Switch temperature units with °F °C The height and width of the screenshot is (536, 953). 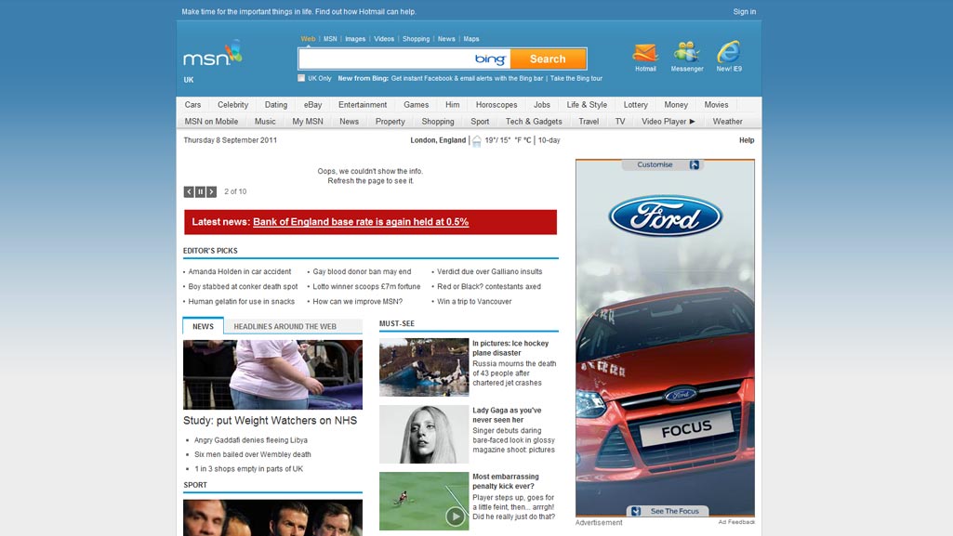[x=523, y=140]
